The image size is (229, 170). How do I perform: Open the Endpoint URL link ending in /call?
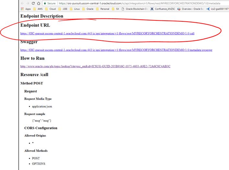coord(107,33)
